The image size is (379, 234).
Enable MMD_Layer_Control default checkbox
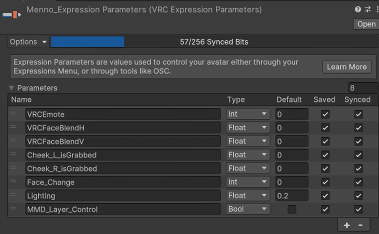pyautogui.click(x=292, y=210)
